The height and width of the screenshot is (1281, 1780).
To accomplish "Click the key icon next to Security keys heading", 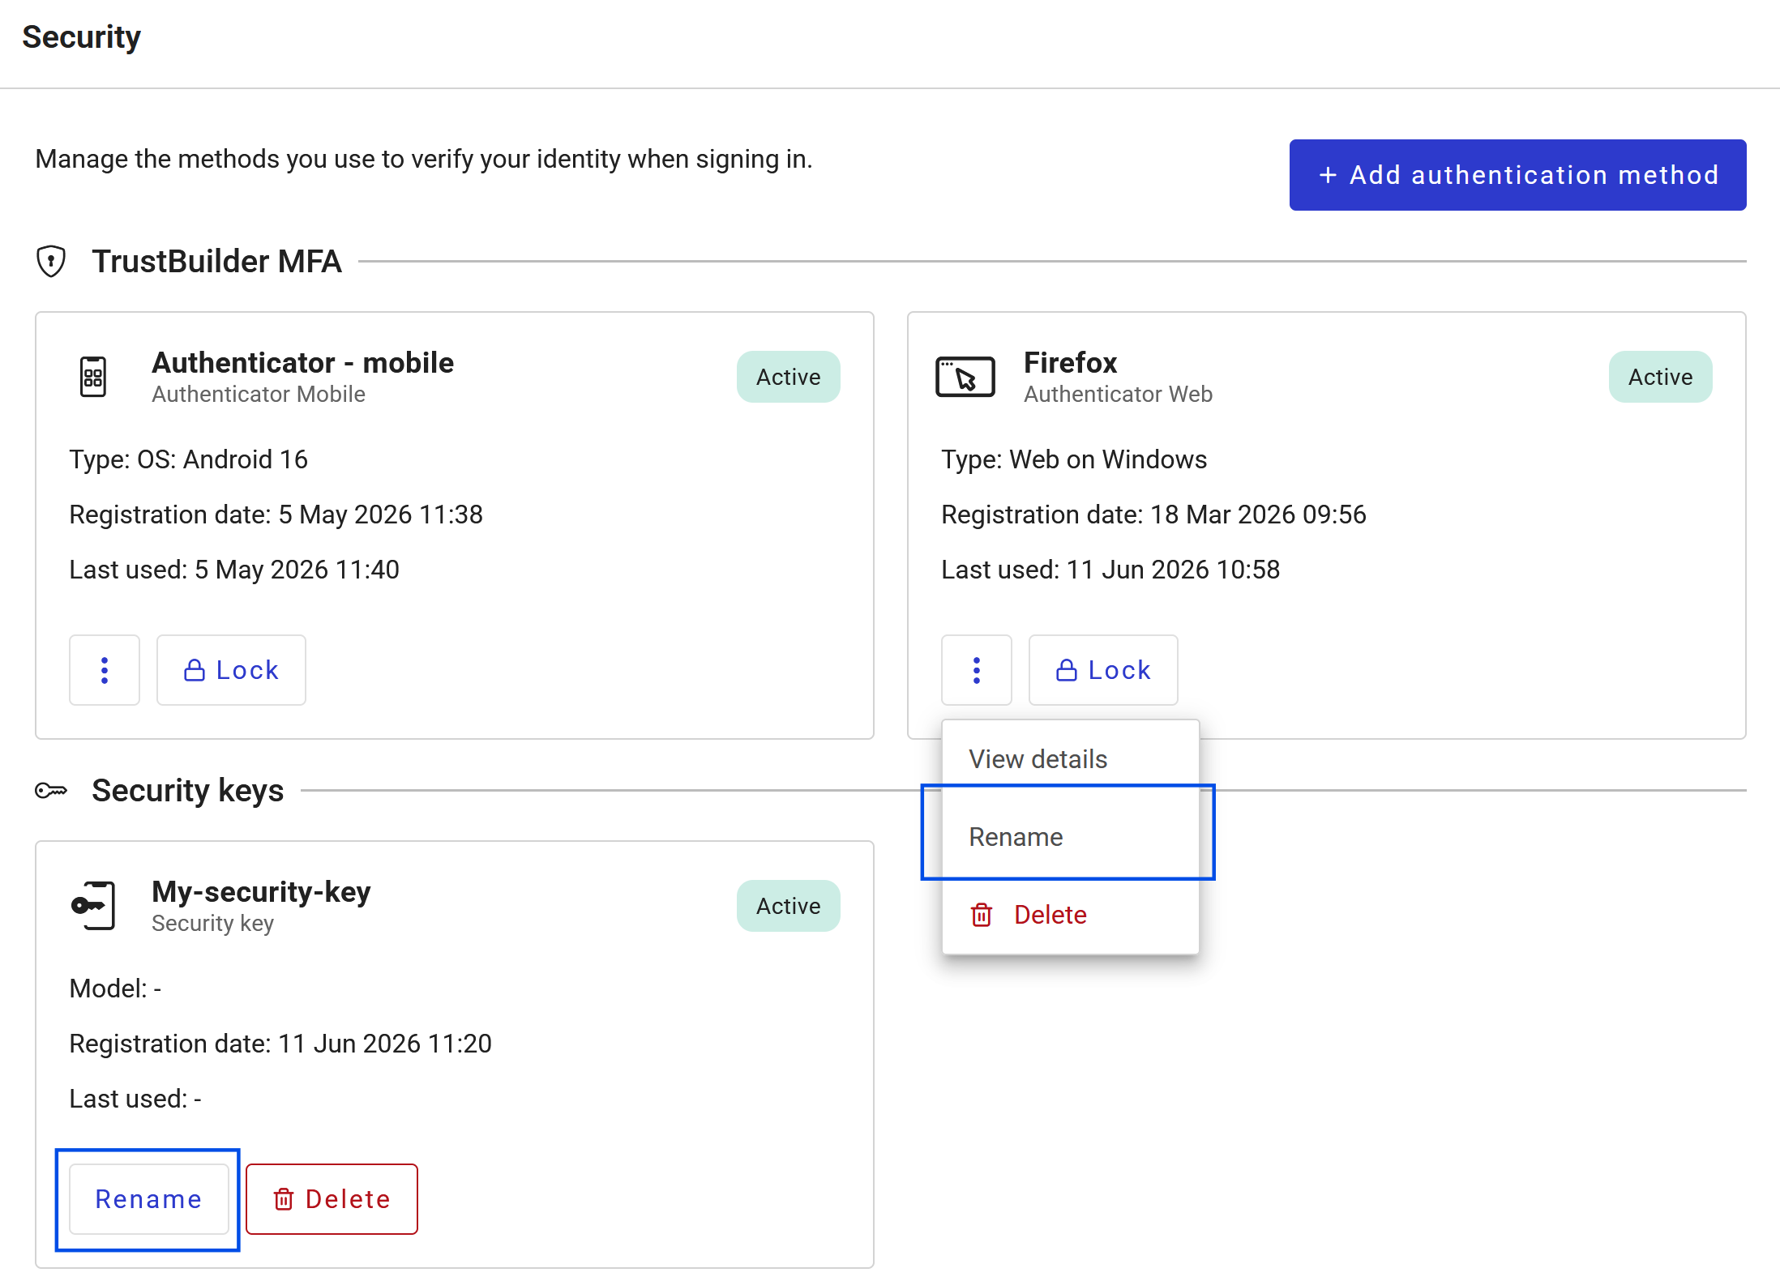I will click(x=51, y=790).
